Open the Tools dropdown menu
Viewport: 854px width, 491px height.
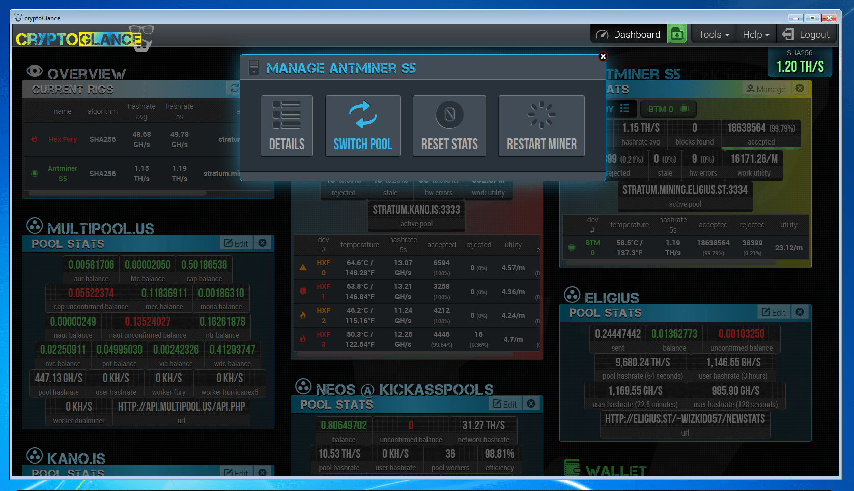pyautogui.click(x=714, y=34)
